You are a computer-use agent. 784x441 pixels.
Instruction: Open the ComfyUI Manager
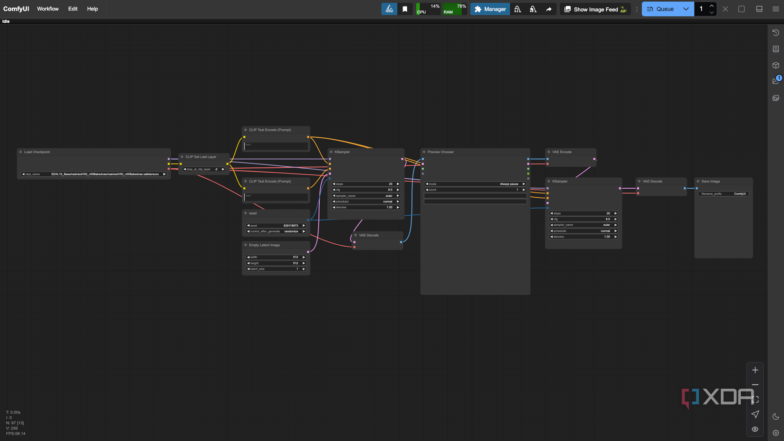(490, 9)
